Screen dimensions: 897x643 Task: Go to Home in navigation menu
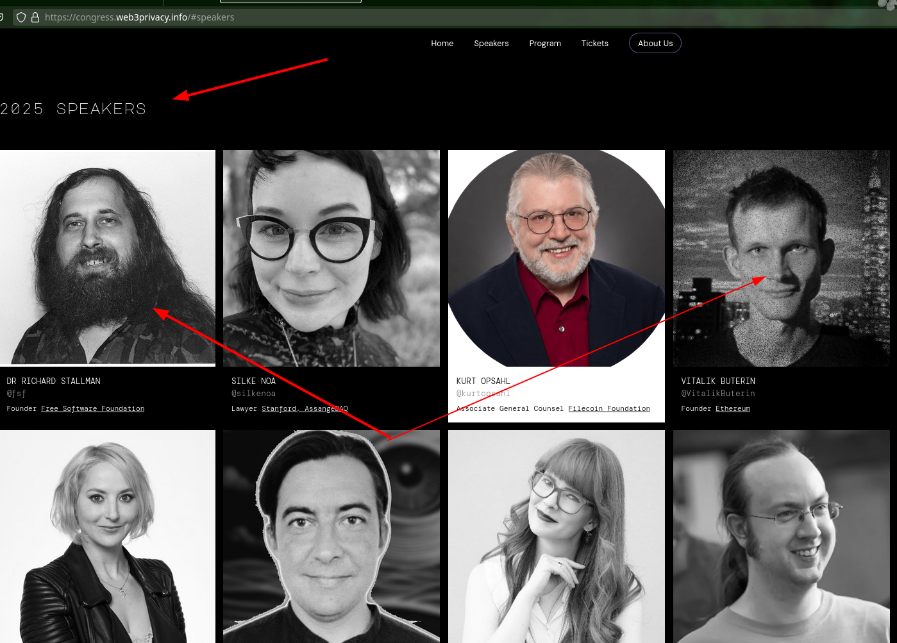click(442, 44)
